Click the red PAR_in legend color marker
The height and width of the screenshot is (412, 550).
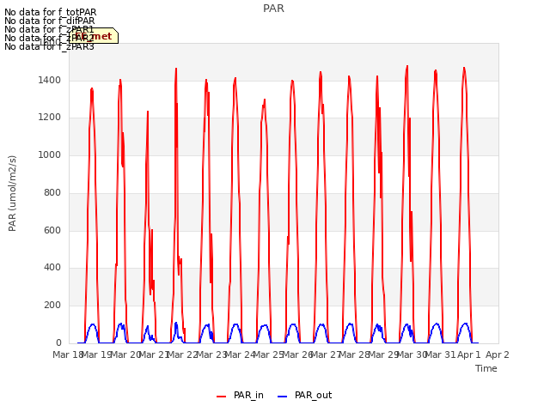coord(222,397)
